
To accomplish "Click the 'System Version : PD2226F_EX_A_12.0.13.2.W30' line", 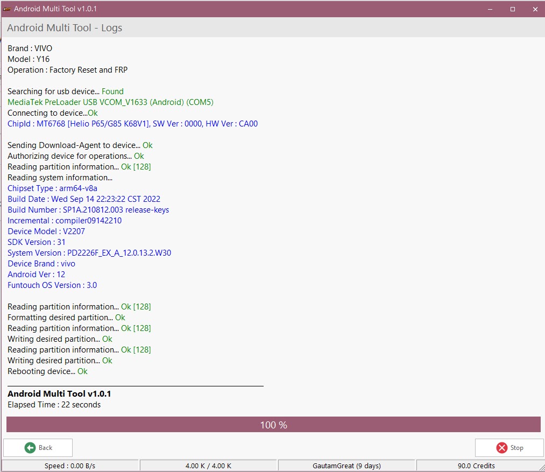I will click(x=89, y=253).
